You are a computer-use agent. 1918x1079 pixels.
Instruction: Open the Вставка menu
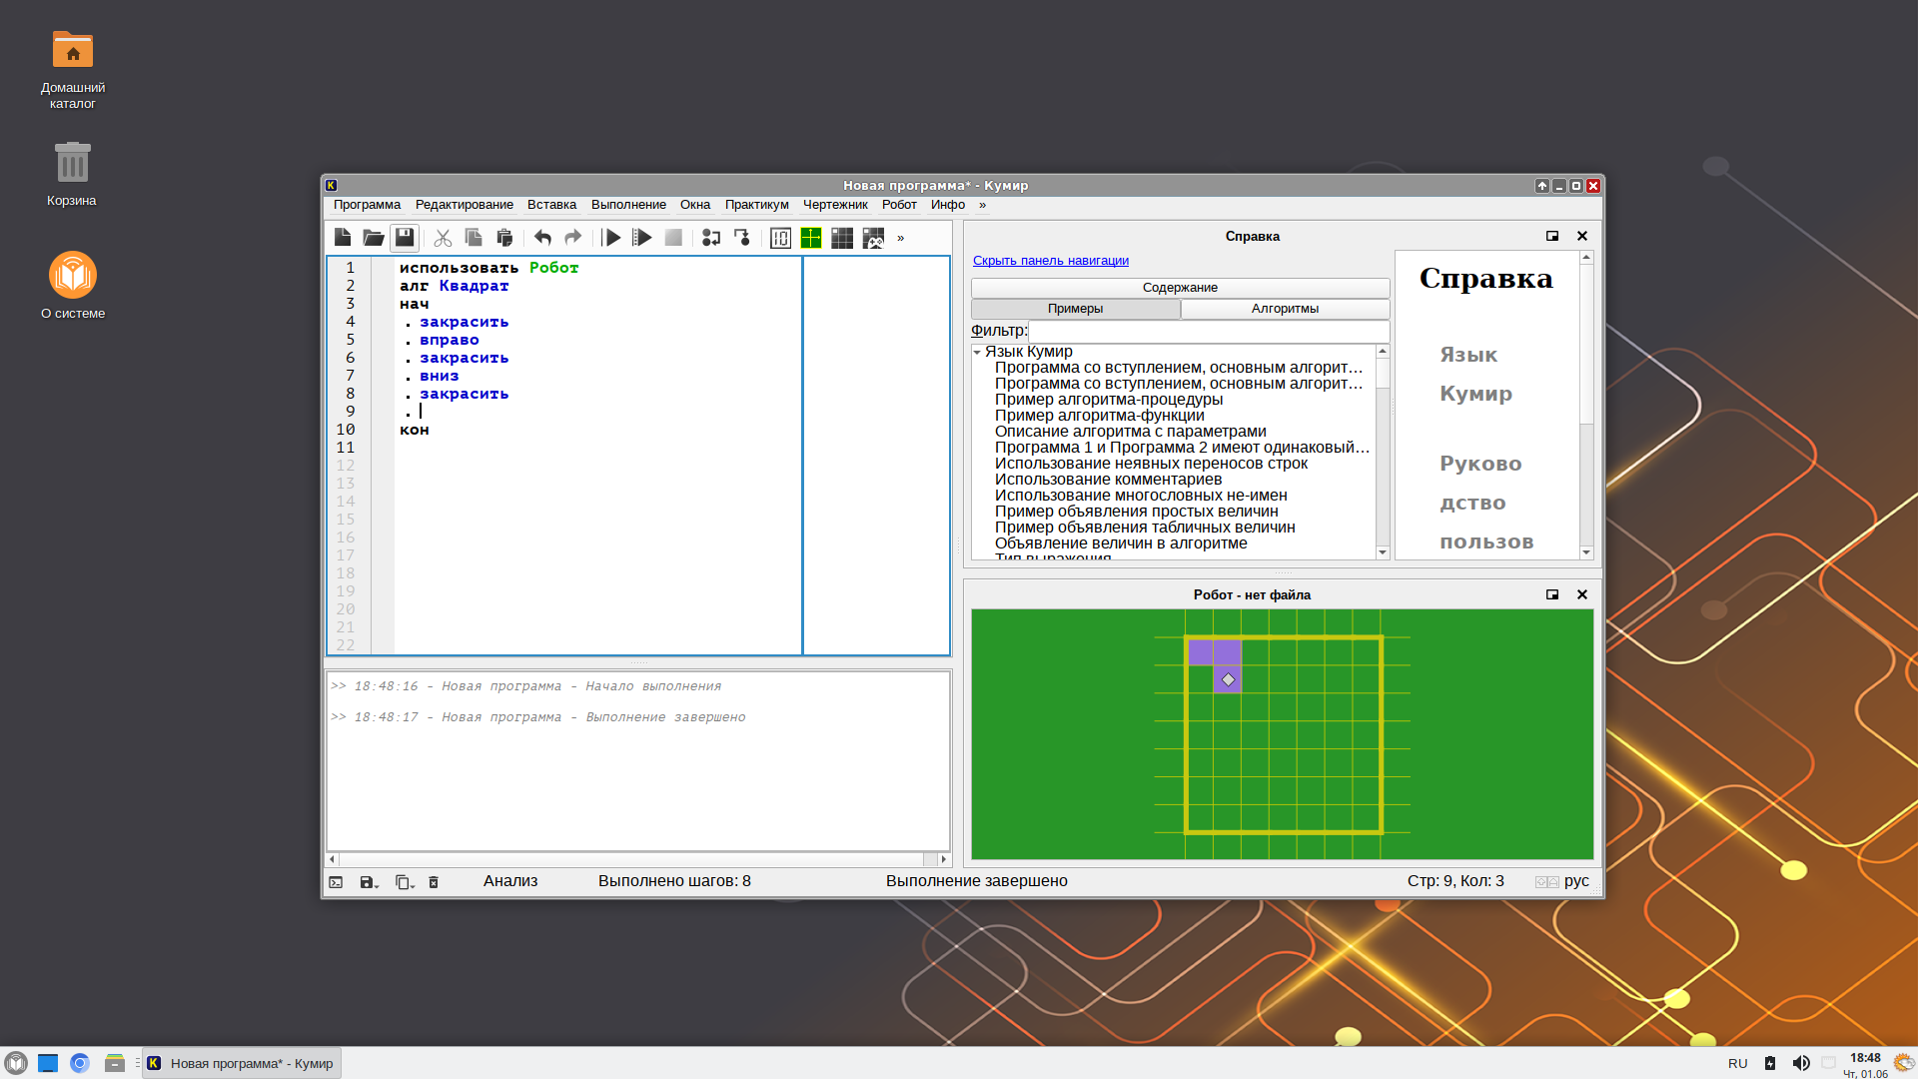point(551,205)
